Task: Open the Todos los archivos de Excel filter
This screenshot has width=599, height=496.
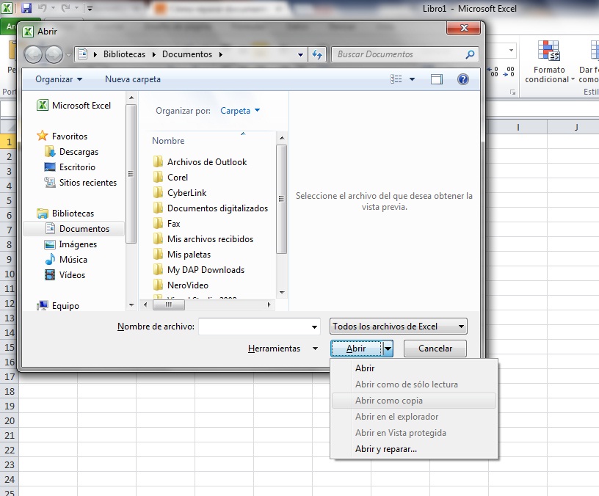Action: coord(398,327)
